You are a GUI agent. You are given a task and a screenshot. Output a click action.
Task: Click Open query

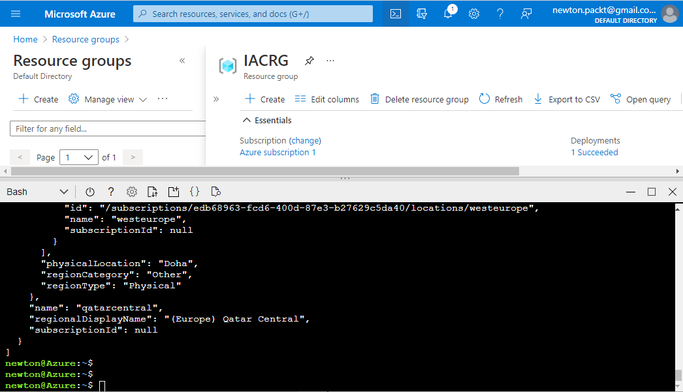[641, 99]
